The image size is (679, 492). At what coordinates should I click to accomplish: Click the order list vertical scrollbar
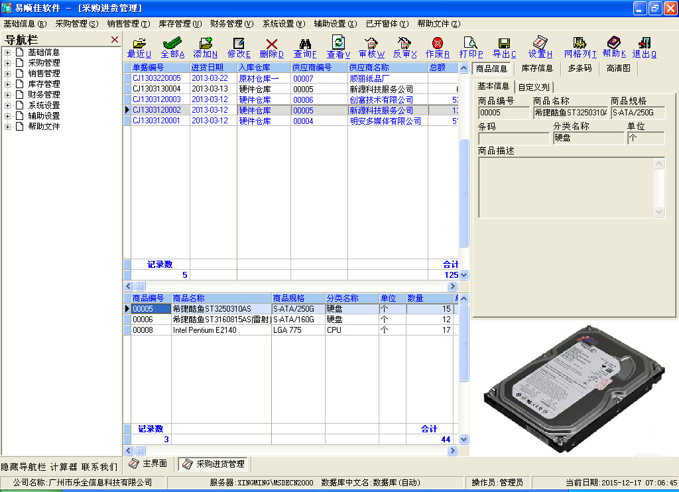(x=463, y=192)
